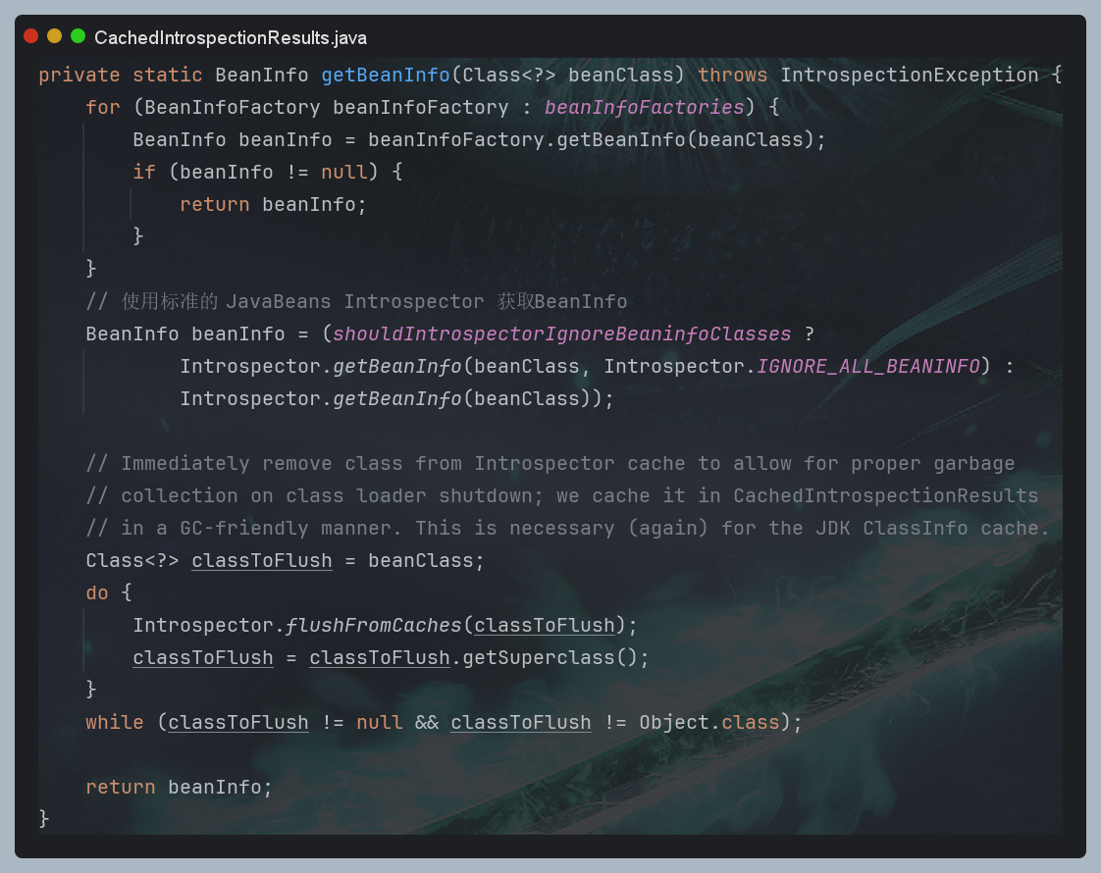
Task: Click classToFlush in the declaration line
Action: click(262, 561)
